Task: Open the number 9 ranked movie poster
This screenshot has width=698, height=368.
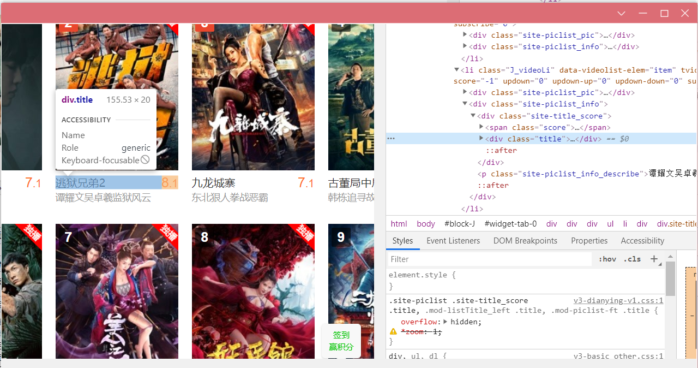Action: click(x=351, y=291)
